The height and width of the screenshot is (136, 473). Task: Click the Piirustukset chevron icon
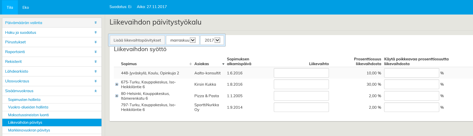click(x=95, y=42)
